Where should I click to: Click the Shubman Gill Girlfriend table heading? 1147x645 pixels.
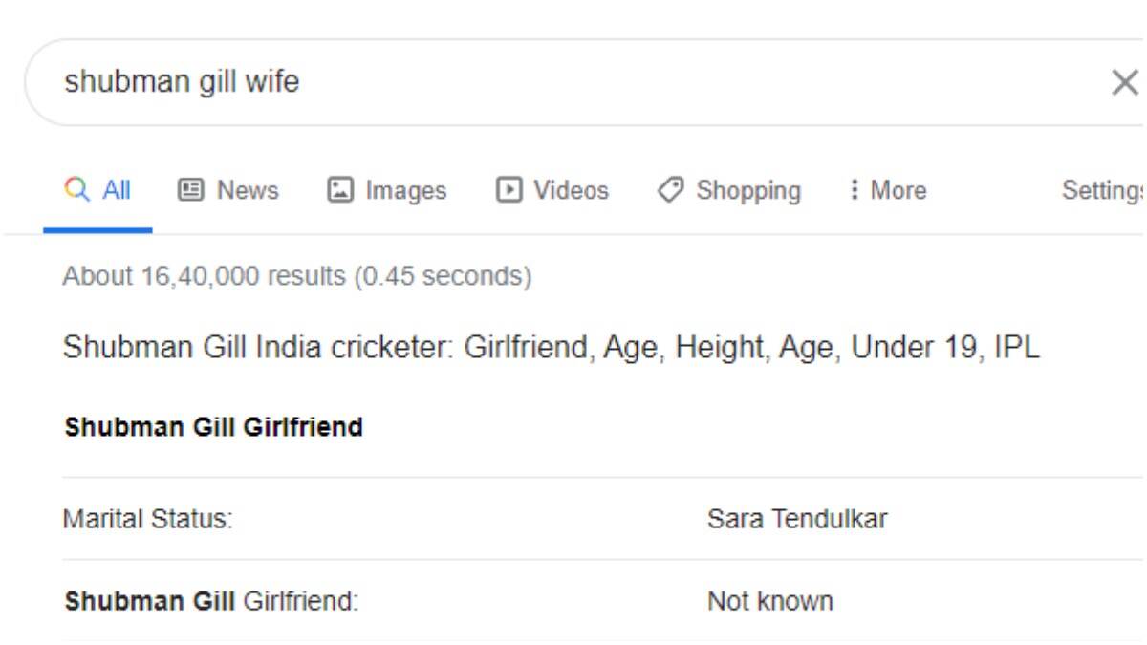pos(214,427)
